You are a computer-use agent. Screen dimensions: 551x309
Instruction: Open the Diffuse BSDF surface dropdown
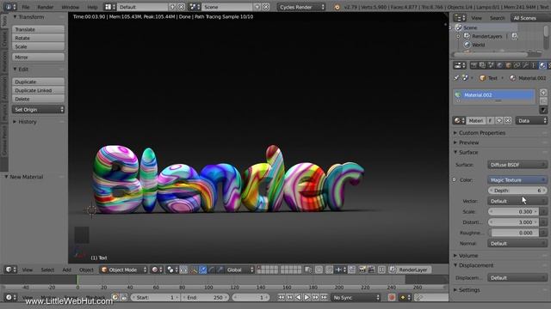(517, 164)
